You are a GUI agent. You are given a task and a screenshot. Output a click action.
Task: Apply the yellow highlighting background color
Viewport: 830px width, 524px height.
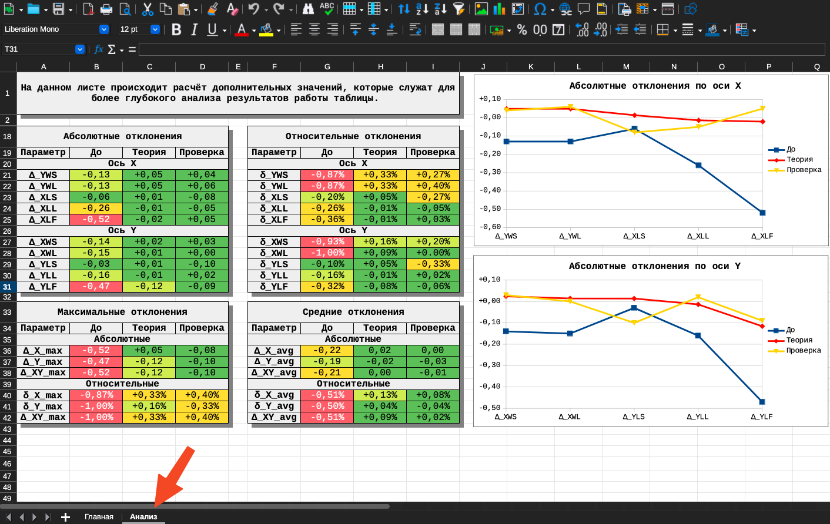coord(266,29)
